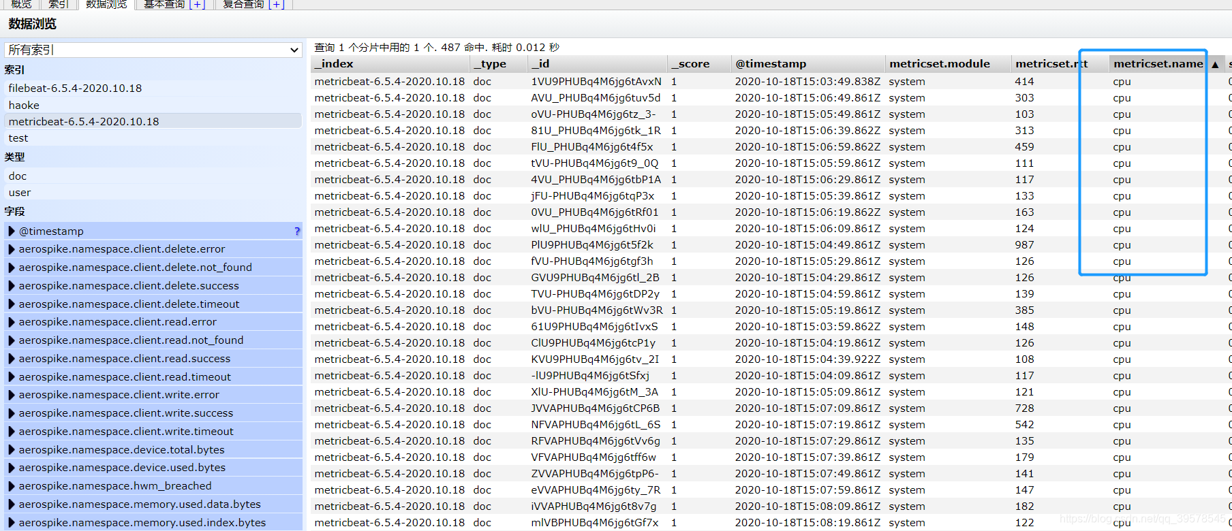This screenshot has height=531, width=1232.
Task: Open document tVU-PHUBq4M6jg6t9_0Q
Action: click(x=595, y=163)
